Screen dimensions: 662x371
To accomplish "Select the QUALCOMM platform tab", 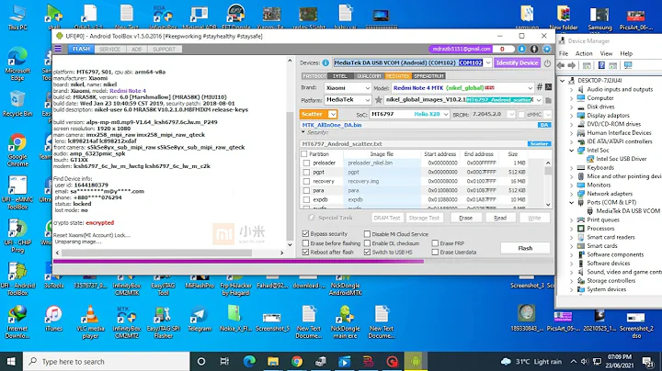I will point(369,76).
